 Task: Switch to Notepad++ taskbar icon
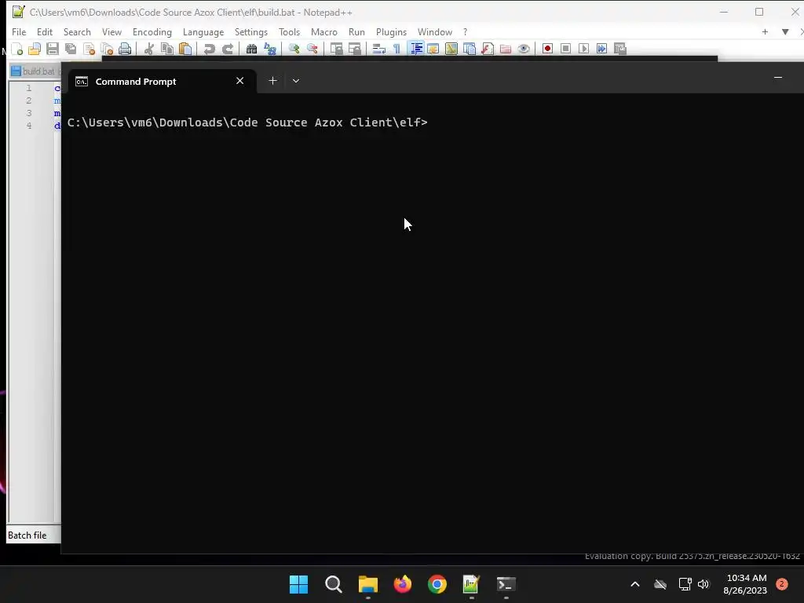pyautogui.click(x=471, y=584)
